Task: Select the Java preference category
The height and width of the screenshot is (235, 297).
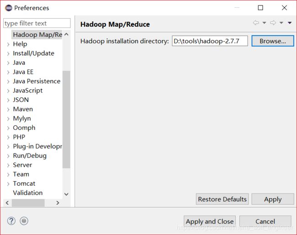Action: point(19,62)
